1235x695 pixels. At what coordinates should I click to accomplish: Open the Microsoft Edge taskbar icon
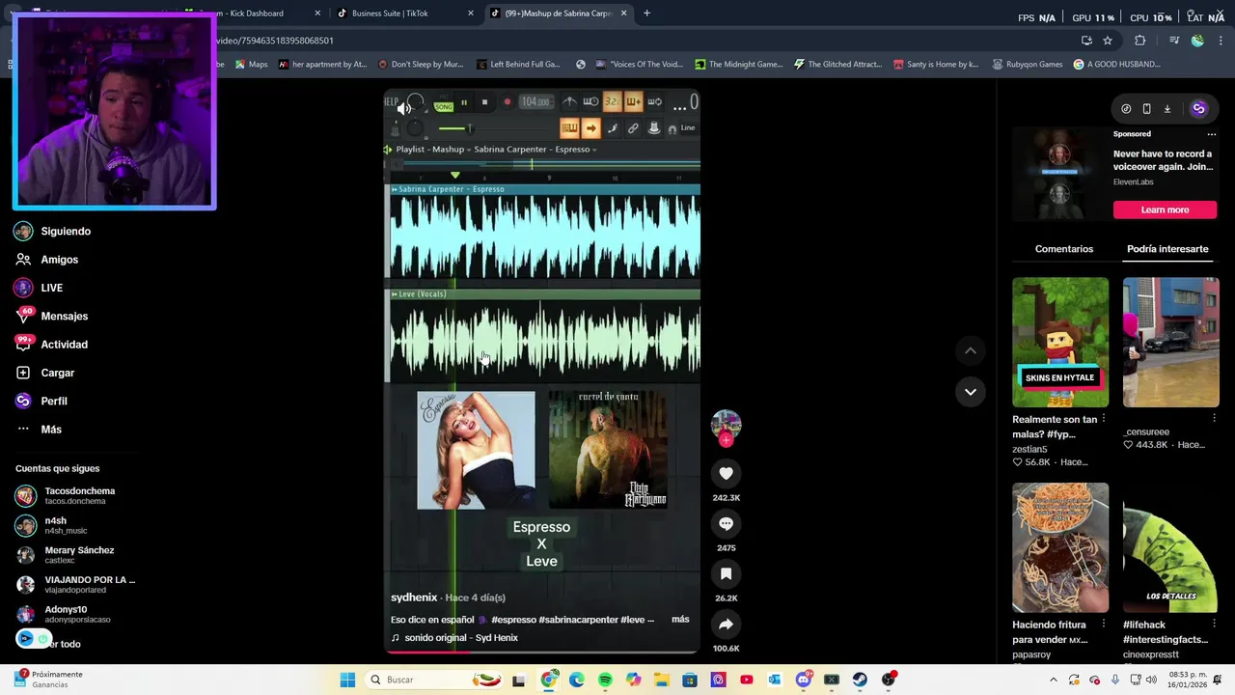click(x=577, y=680)
